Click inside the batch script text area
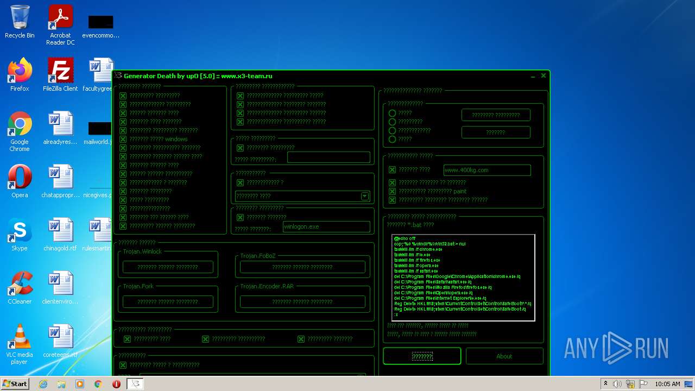Screen dimensions: 695x391 click(x=463, y=278)
